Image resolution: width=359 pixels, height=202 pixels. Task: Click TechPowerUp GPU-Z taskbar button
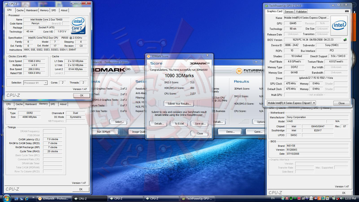(x=198, y=198)
